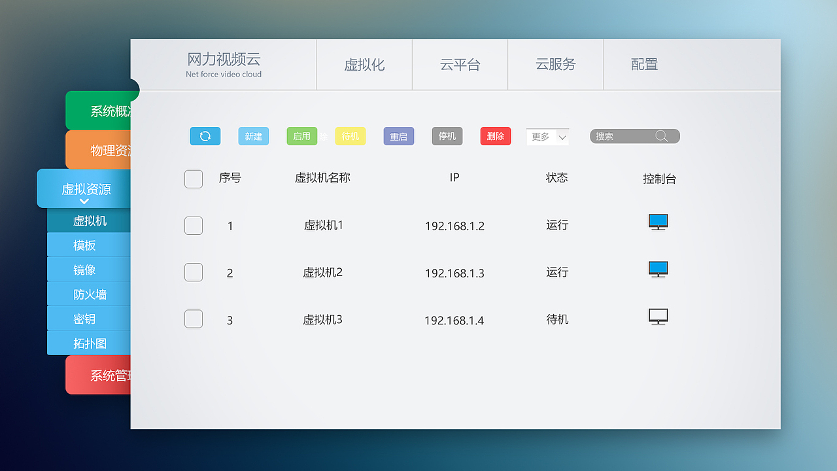Open the 更多 dropdown
Viewport: 837px width, 471px height.
(x=547, y=136)
